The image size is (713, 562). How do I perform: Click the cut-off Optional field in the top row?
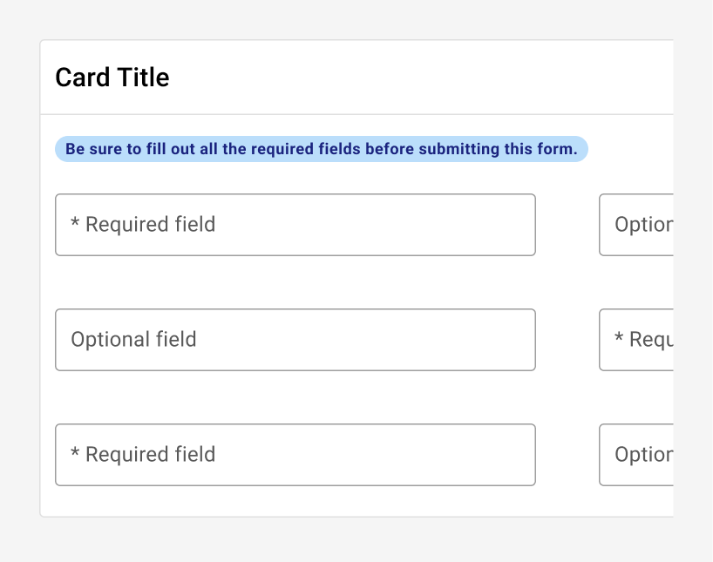(x=636, y=225)
